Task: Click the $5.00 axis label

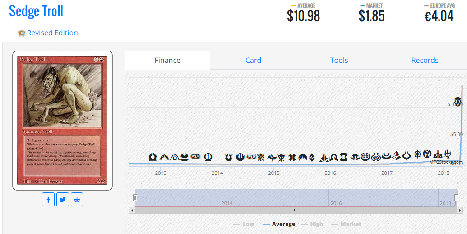Action: click(457, 134)
